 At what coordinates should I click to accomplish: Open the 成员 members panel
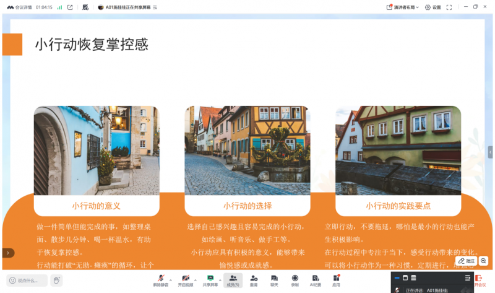coord(233,279)
